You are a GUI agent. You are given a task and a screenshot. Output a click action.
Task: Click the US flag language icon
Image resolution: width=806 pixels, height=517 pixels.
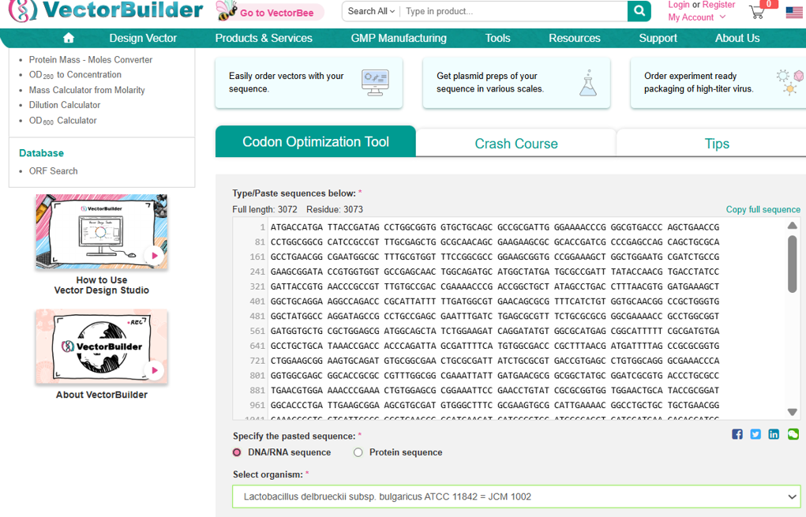[793, 13]
